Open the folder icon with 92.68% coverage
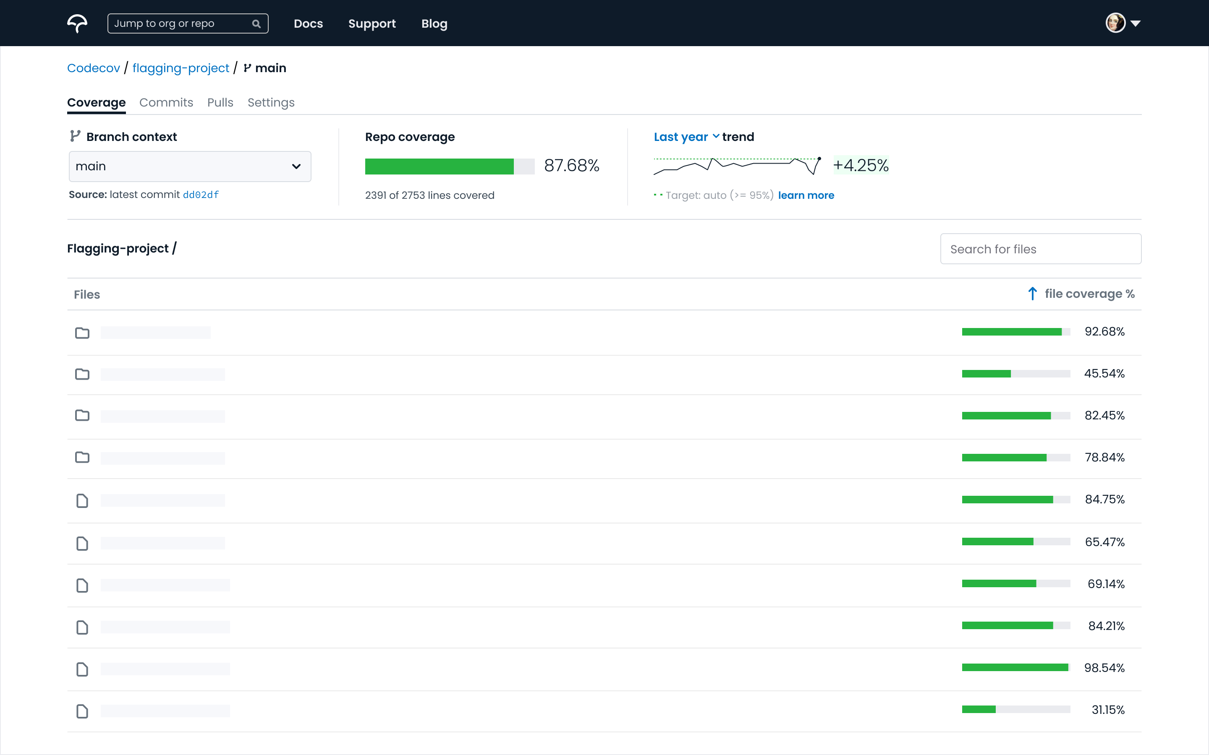The height and width of the screenshot is (755, 1209). point(82,333)
